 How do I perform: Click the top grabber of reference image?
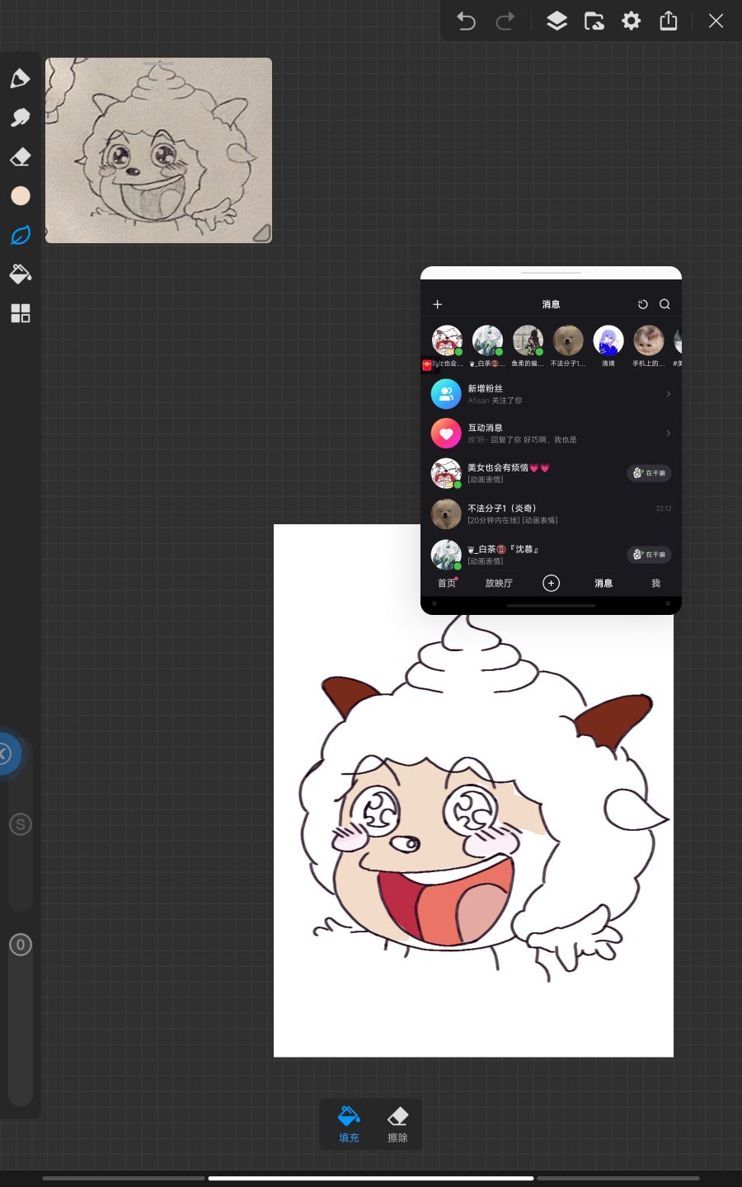point(158,63)
